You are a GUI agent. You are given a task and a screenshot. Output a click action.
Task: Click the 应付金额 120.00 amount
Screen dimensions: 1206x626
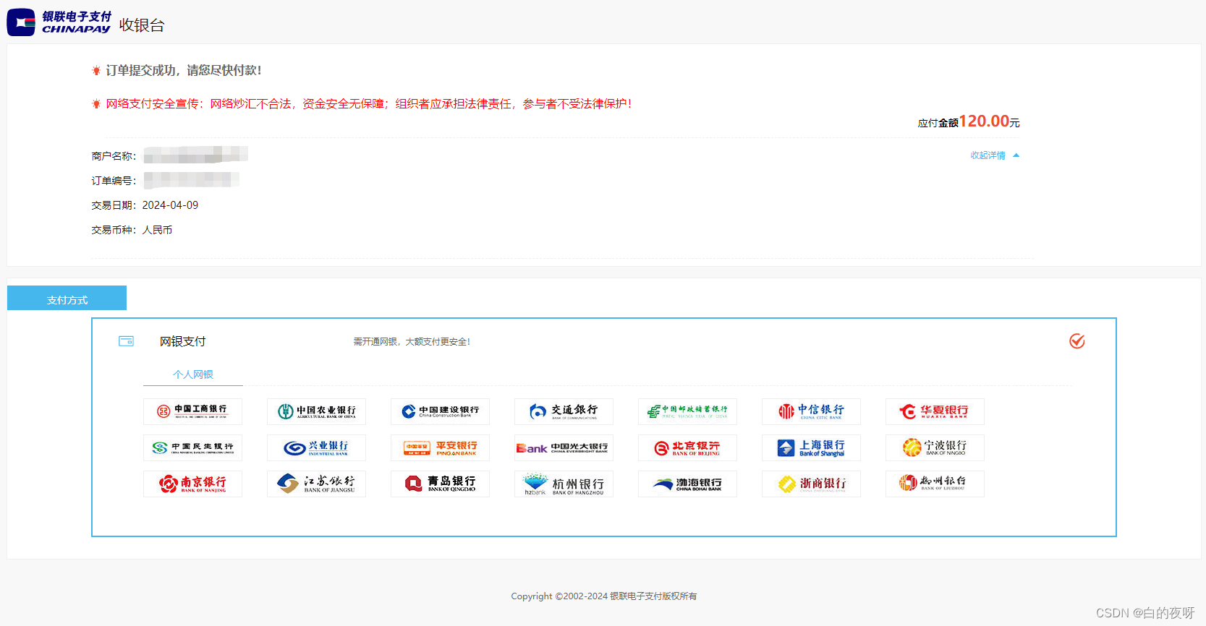pyautogui.click(x=969, y=121)
